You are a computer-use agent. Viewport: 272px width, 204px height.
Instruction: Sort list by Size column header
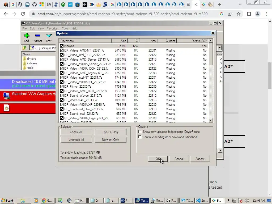[120, 41]
